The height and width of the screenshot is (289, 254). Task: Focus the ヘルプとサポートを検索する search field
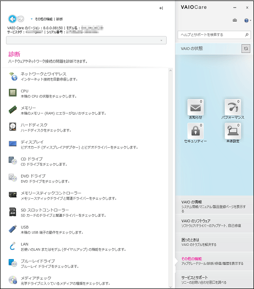pyautogui.click(x=214, y=35)
